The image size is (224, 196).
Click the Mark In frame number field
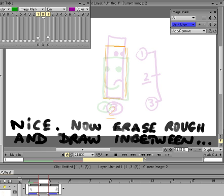[x=13, y=160]
